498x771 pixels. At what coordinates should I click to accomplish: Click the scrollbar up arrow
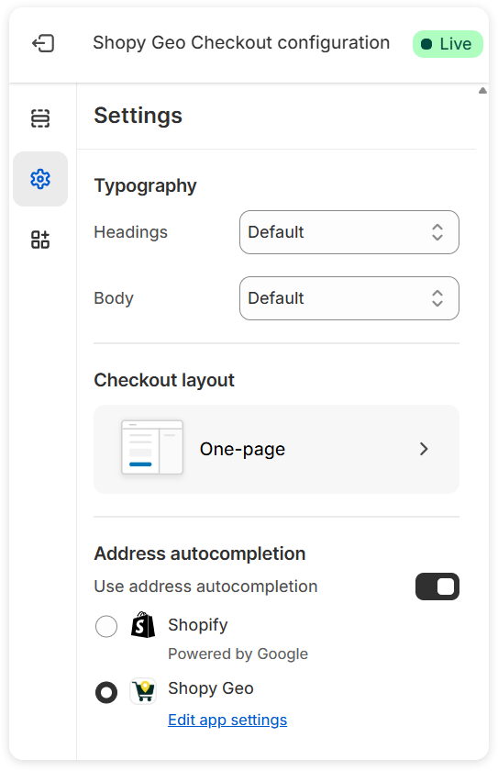tap(482, 91)
